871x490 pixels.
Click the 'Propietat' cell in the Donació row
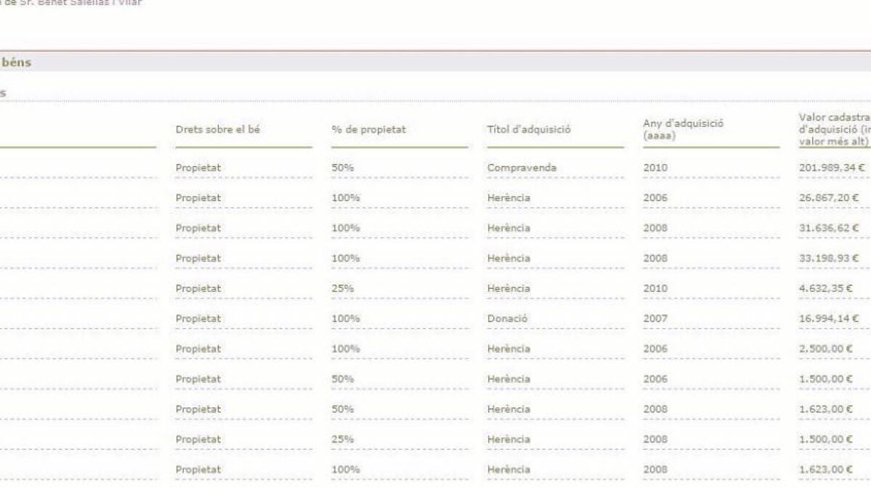click(x=198, y=318)
